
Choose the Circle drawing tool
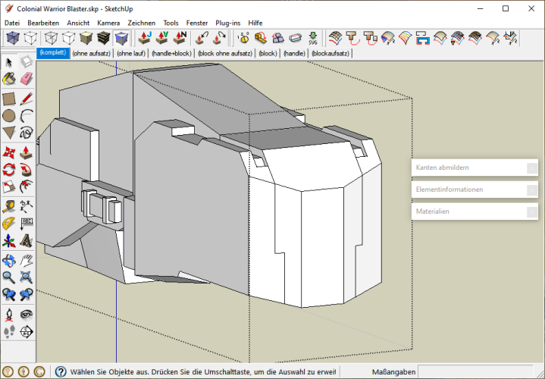tap(9, 116)
